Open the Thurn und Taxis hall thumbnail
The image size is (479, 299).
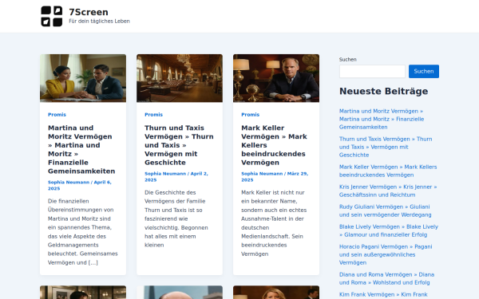(x=180, y=78)
